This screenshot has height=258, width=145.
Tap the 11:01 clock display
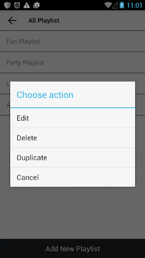134,5
